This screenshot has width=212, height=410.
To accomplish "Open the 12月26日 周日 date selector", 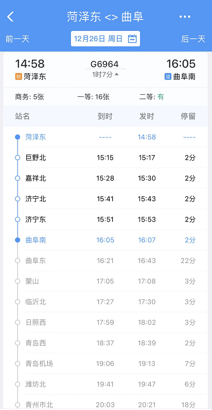I will pos(105,39).
